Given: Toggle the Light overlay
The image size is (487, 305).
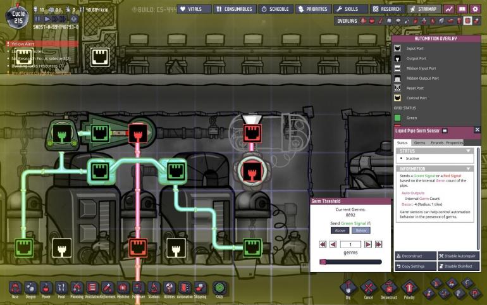Looking at the screenshot, I should [x=398, y=21].
